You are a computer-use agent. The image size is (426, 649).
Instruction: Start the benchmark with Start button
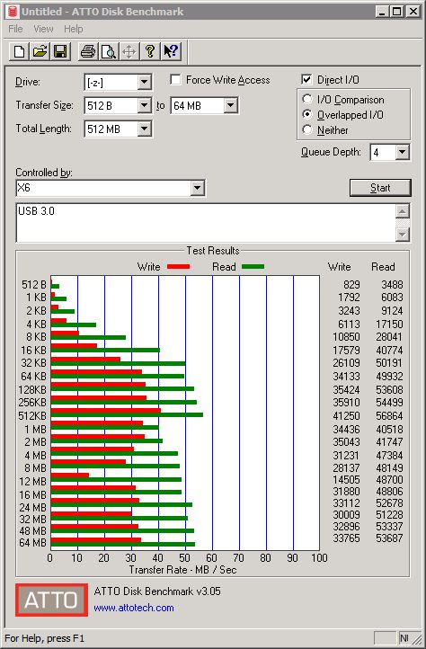pyautogui.click(x=380, y=188)
